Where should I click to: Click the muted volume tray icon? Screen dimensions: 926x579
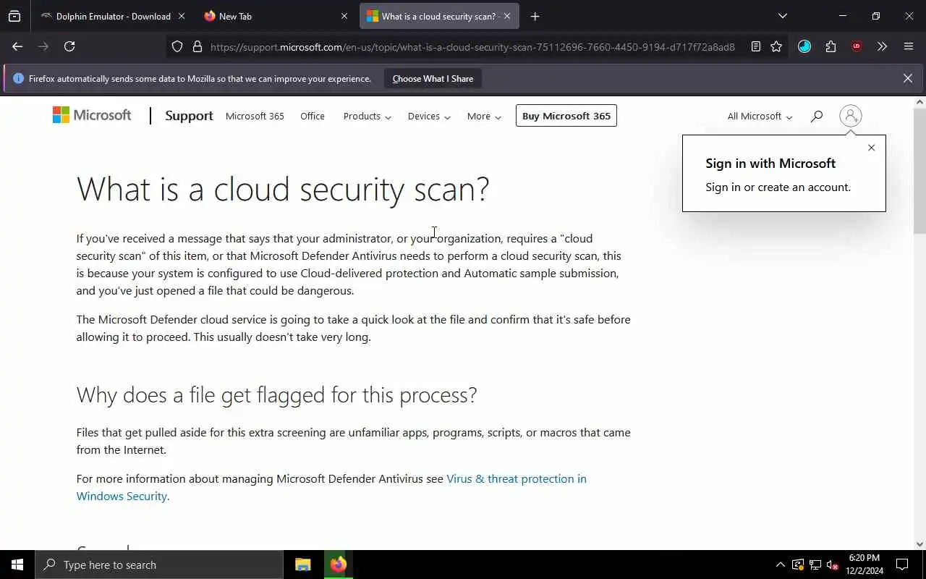click(x=832, y=565)
